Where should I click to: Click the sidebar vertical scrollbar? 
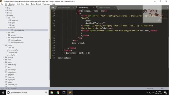point(49,59)
